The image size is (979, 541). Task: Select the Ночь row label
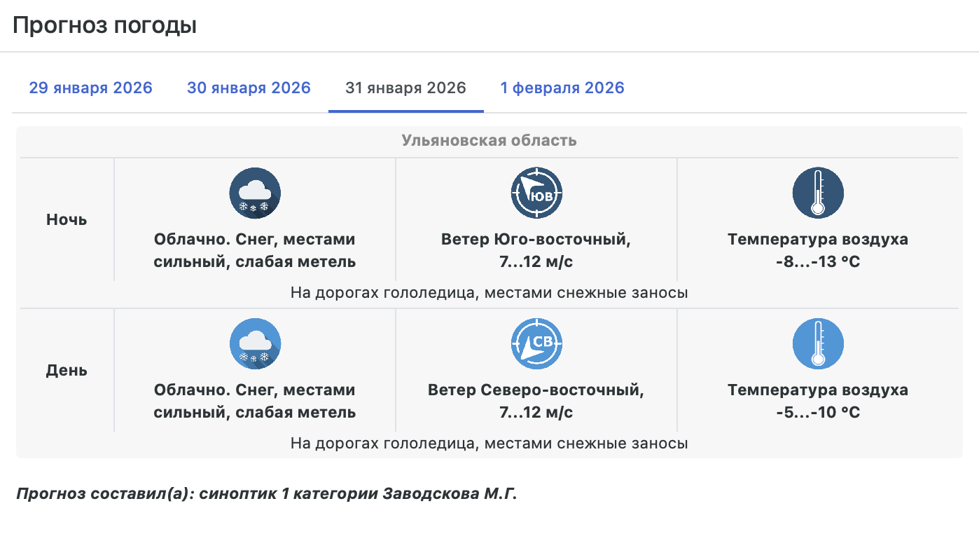pyautogui.click(x=67, y=219)
